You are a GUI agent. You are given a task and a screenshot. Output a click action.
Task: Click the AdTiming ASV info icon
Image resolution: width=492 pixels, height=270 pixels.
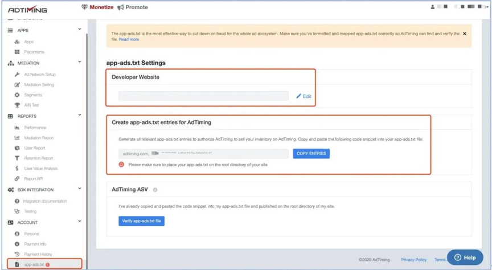[x=155, y=190]
